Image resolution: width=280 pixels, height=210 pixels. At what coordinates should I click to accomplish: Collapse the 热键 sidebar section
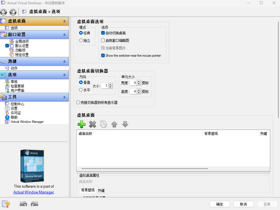coord(64,61)
